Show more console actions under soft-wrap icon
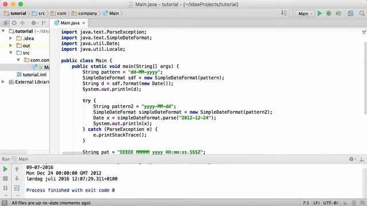 click(x=17, y=196)
